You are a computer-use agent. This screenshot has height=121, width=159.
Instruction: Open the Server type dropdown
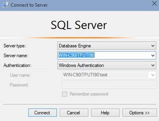click(107, 46)
